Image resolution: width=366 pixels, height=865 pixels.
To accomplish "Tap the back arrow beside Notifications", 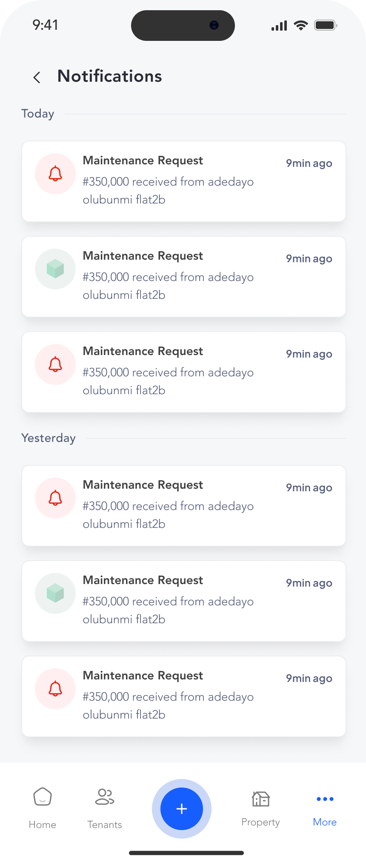I will 37,77.
